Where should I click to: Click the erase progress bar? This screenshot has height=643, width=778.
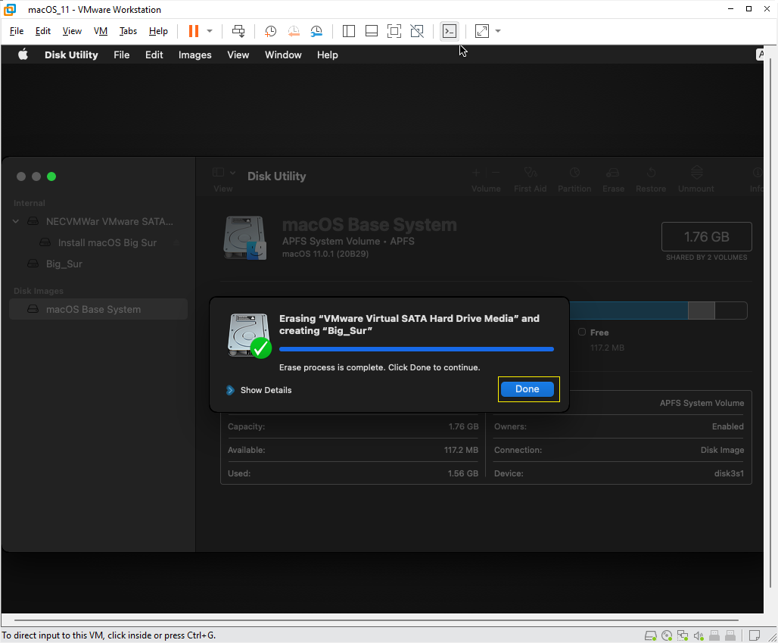[416, 349]
